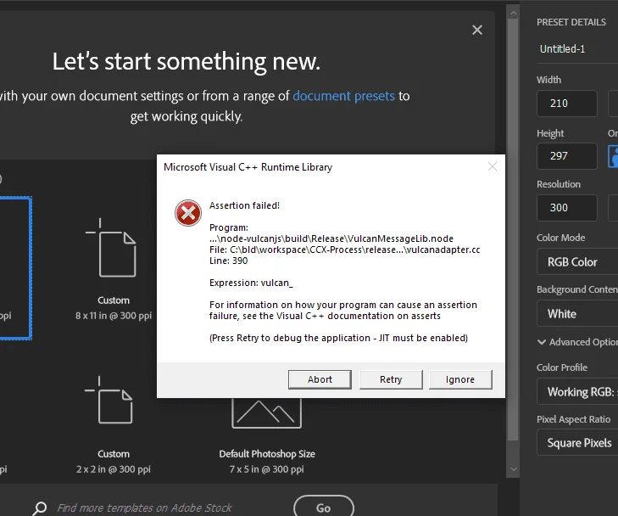This screenshot has height=516, width=618.
Task: Click the PRESET DETAILS heading
Action: (571, 22)
